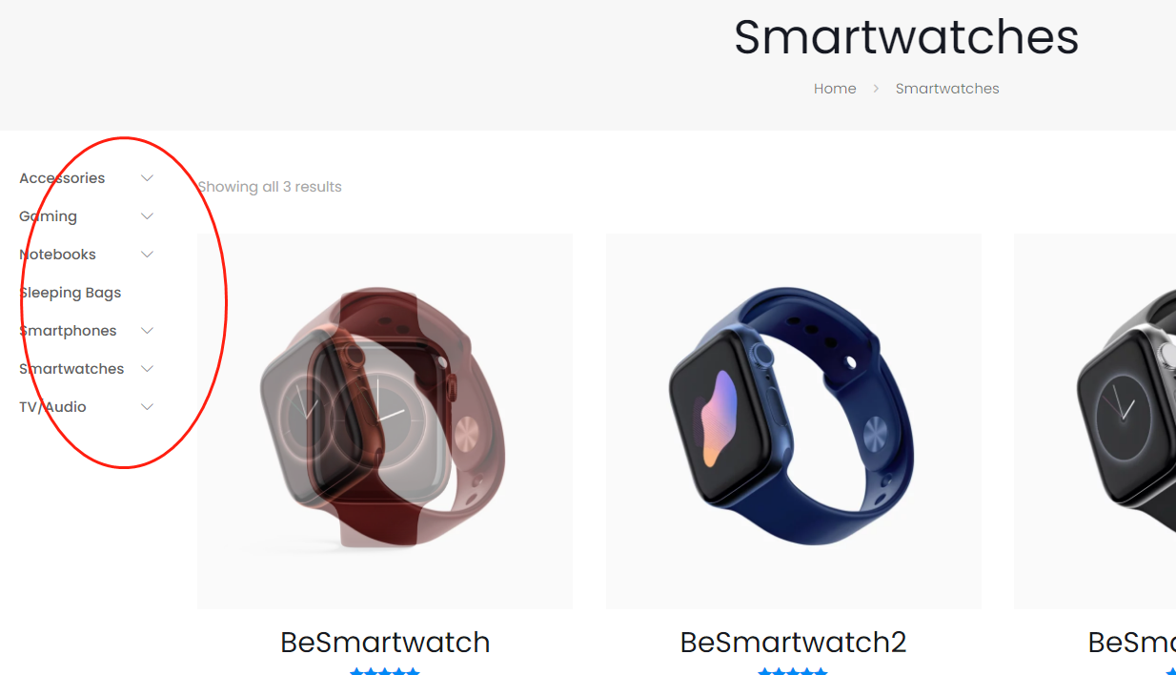The image size is (1176, 675).
Task: Expand the Smartwatches category chevron
Action: pyautogui.click(x=147, y=369)
